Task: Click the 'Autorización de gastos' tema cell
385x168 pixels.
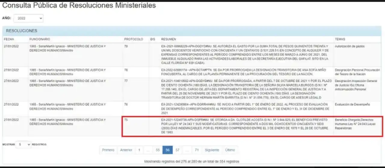Action: point(350,47)
